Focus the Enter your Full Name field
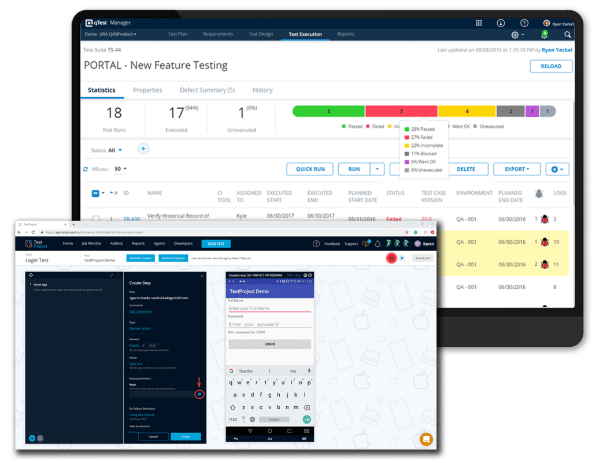This screenshot has height=463, width=592. [x=269, y=308]
